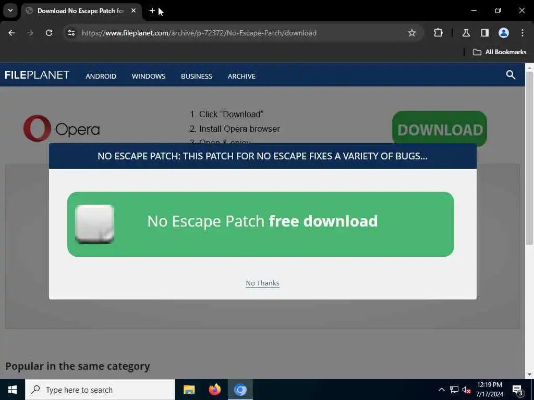Dismiss the popup via No Thanks link
The image size is (534, 400).
click(263, 283)
